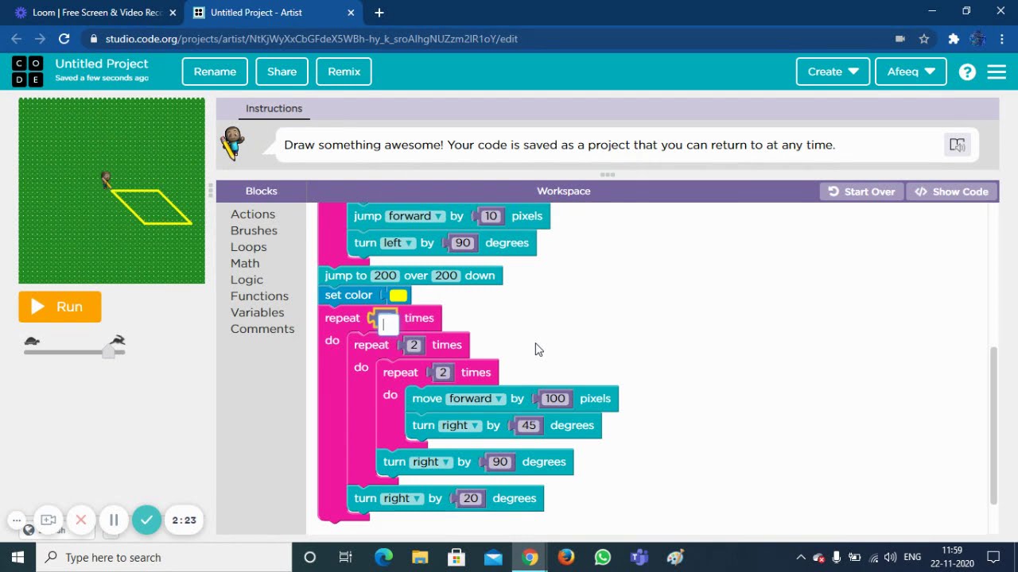Click the text-to-speech icon in instructions
Viewport: 1018px width, 572px height.
957,145
